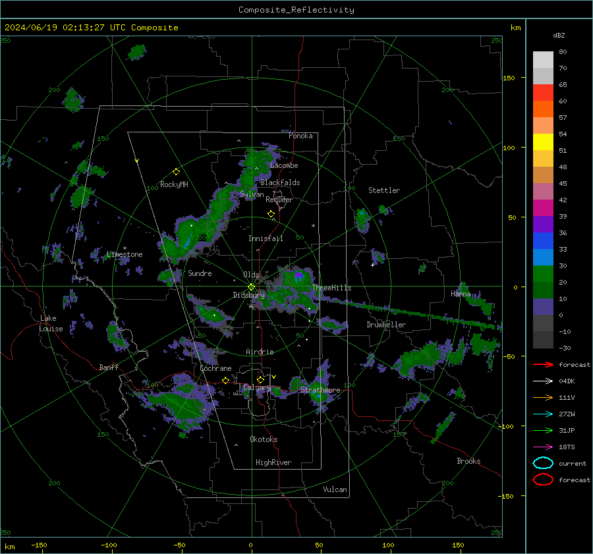Click the yellow radar-center diamond near Olds
Screen dimensions: 593x554
click(x=251, y=287)
